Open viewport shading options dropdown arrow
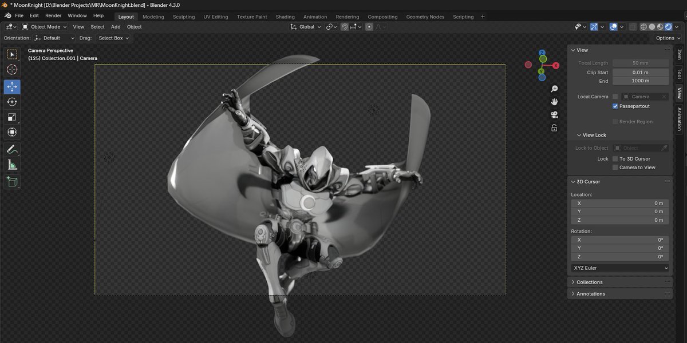Image resolution: width=687 pixels, height=343 pixels. click(678, 27)
